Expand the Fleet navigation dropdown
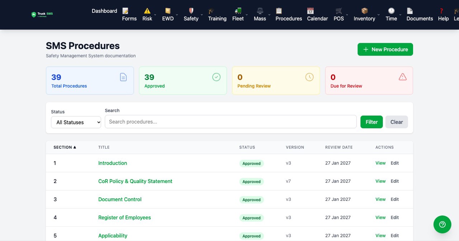Viewport: 459px width, 241px height. 247,15
